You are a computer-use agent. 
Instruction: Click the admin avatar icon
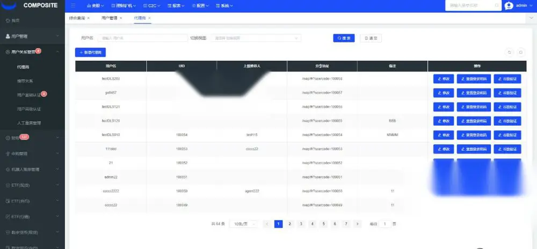[509, 5]
